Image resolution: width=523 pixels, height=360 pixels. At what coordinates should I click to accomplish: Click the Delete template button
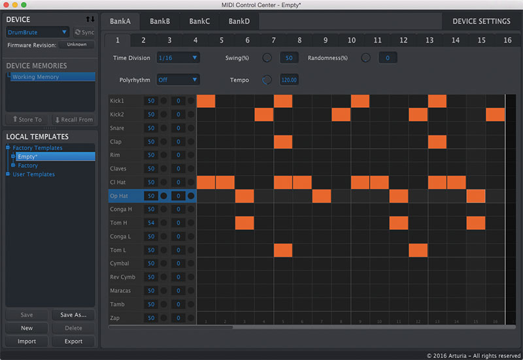pos(73,329)
